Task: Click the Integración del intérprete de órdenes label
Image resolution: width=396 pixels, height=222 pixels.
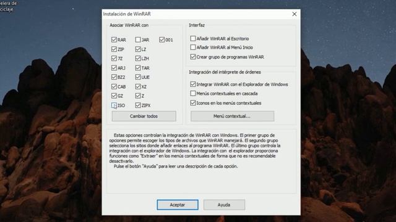Action: [x=225, y=72]
